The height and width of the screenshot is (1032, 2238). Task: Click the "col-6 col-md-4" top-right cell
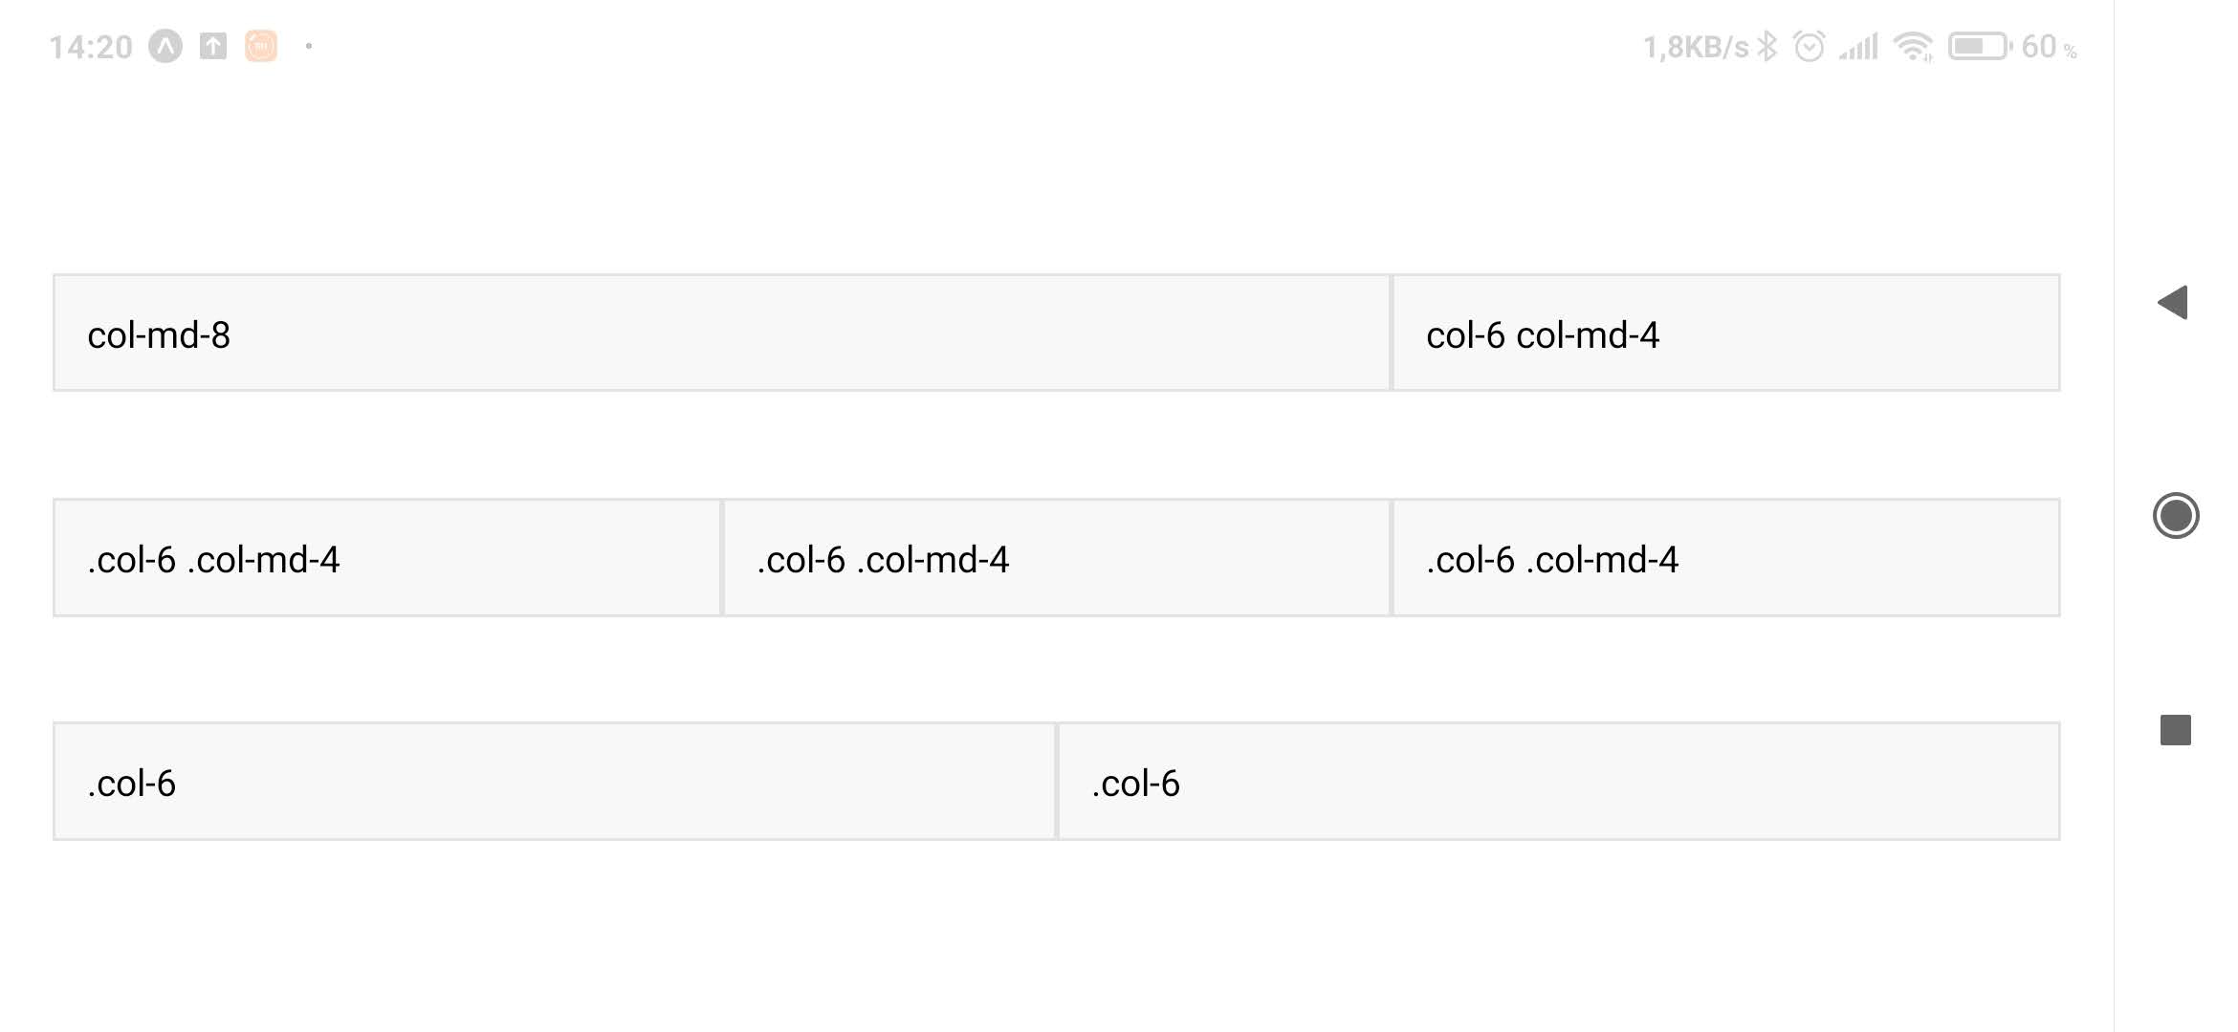click(1725, 333)
